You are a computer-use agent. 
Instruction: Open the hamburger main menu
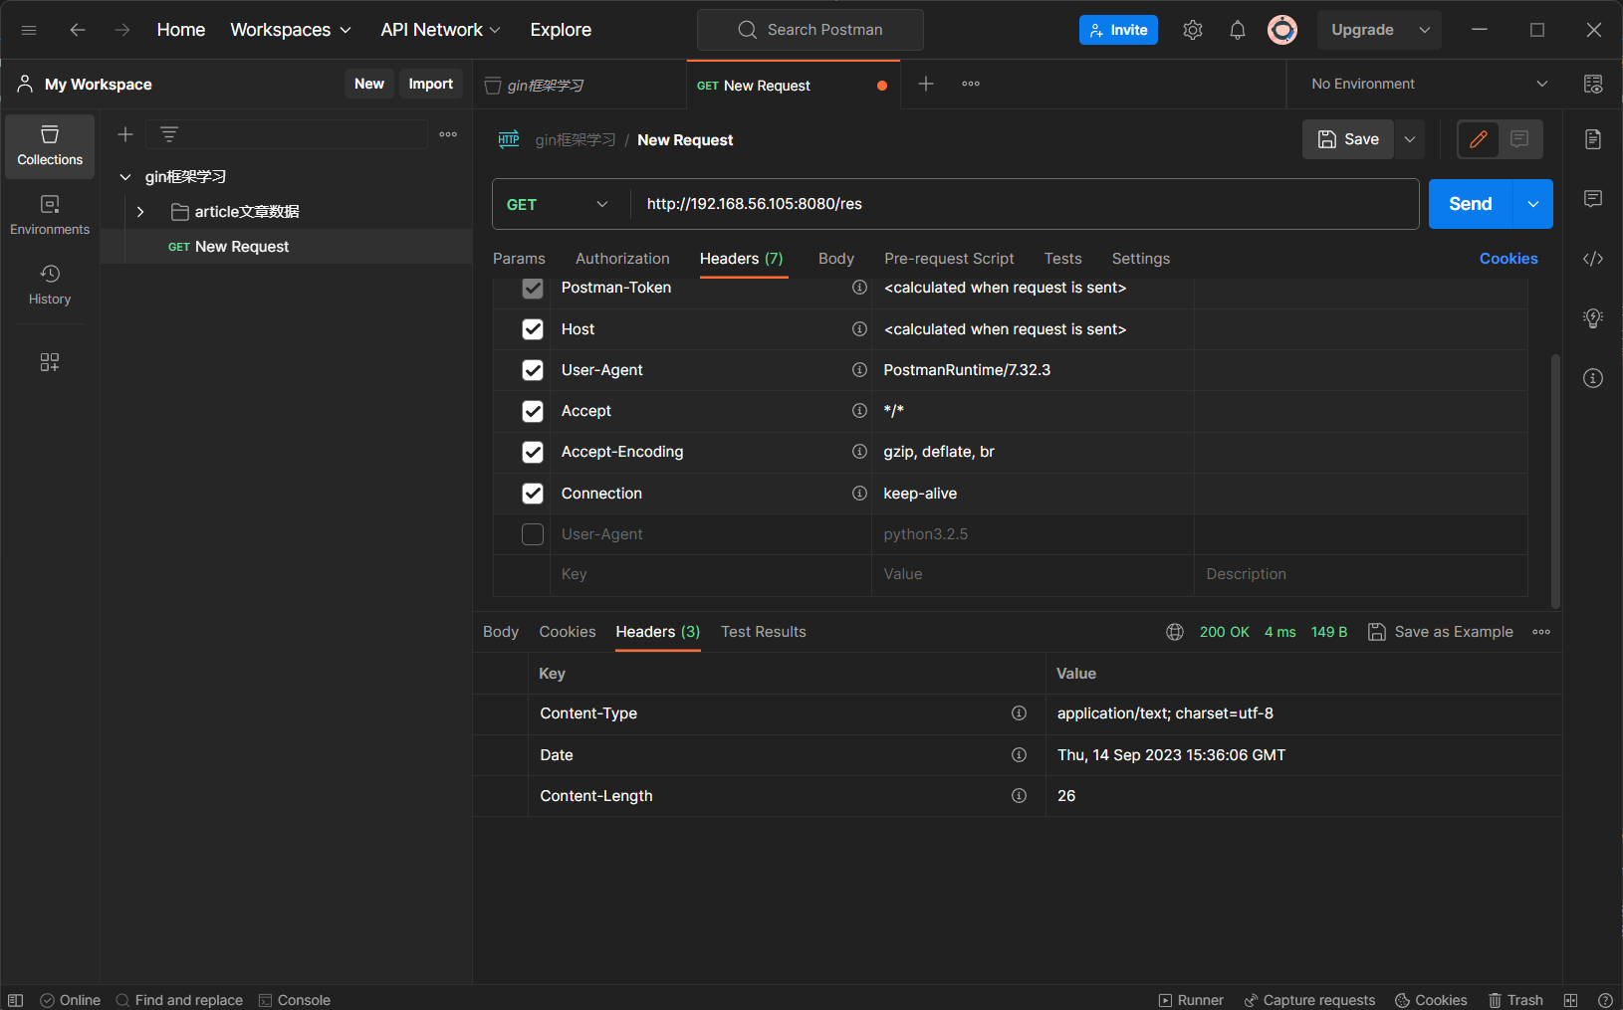pyautogui.click(x=29, y=30)
